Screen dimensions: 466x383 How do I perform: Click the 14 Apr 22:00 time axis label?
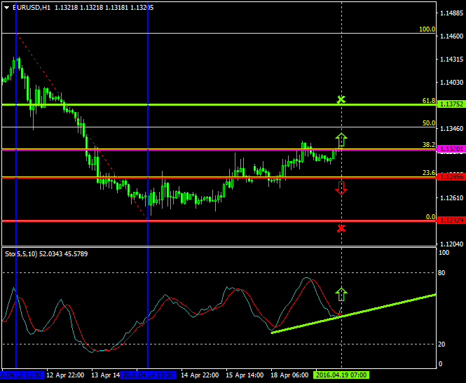pos(198,375)
